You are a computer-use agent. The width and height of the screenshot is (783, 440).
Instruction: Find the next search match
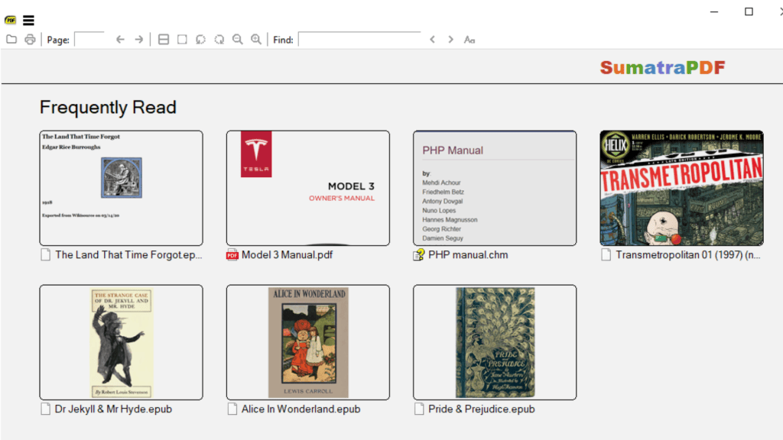(x=450, y=39)
